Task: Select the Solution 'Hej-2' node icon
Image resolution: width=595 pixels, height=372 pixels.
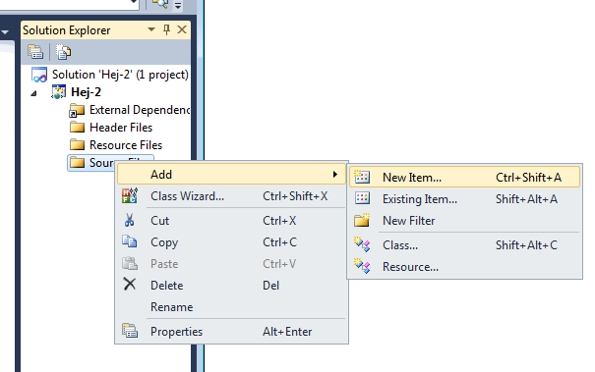Action: (x=39, y=75)
